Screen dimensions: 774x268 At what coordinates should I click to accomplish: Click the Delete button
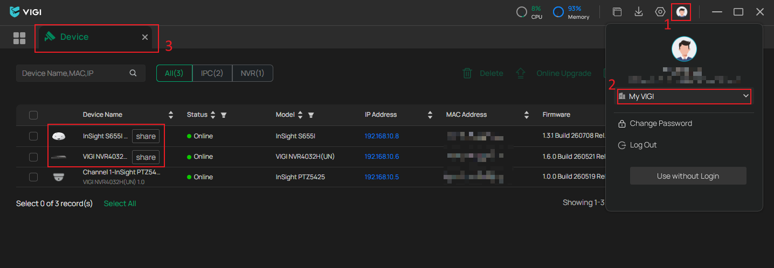point(483,73)
